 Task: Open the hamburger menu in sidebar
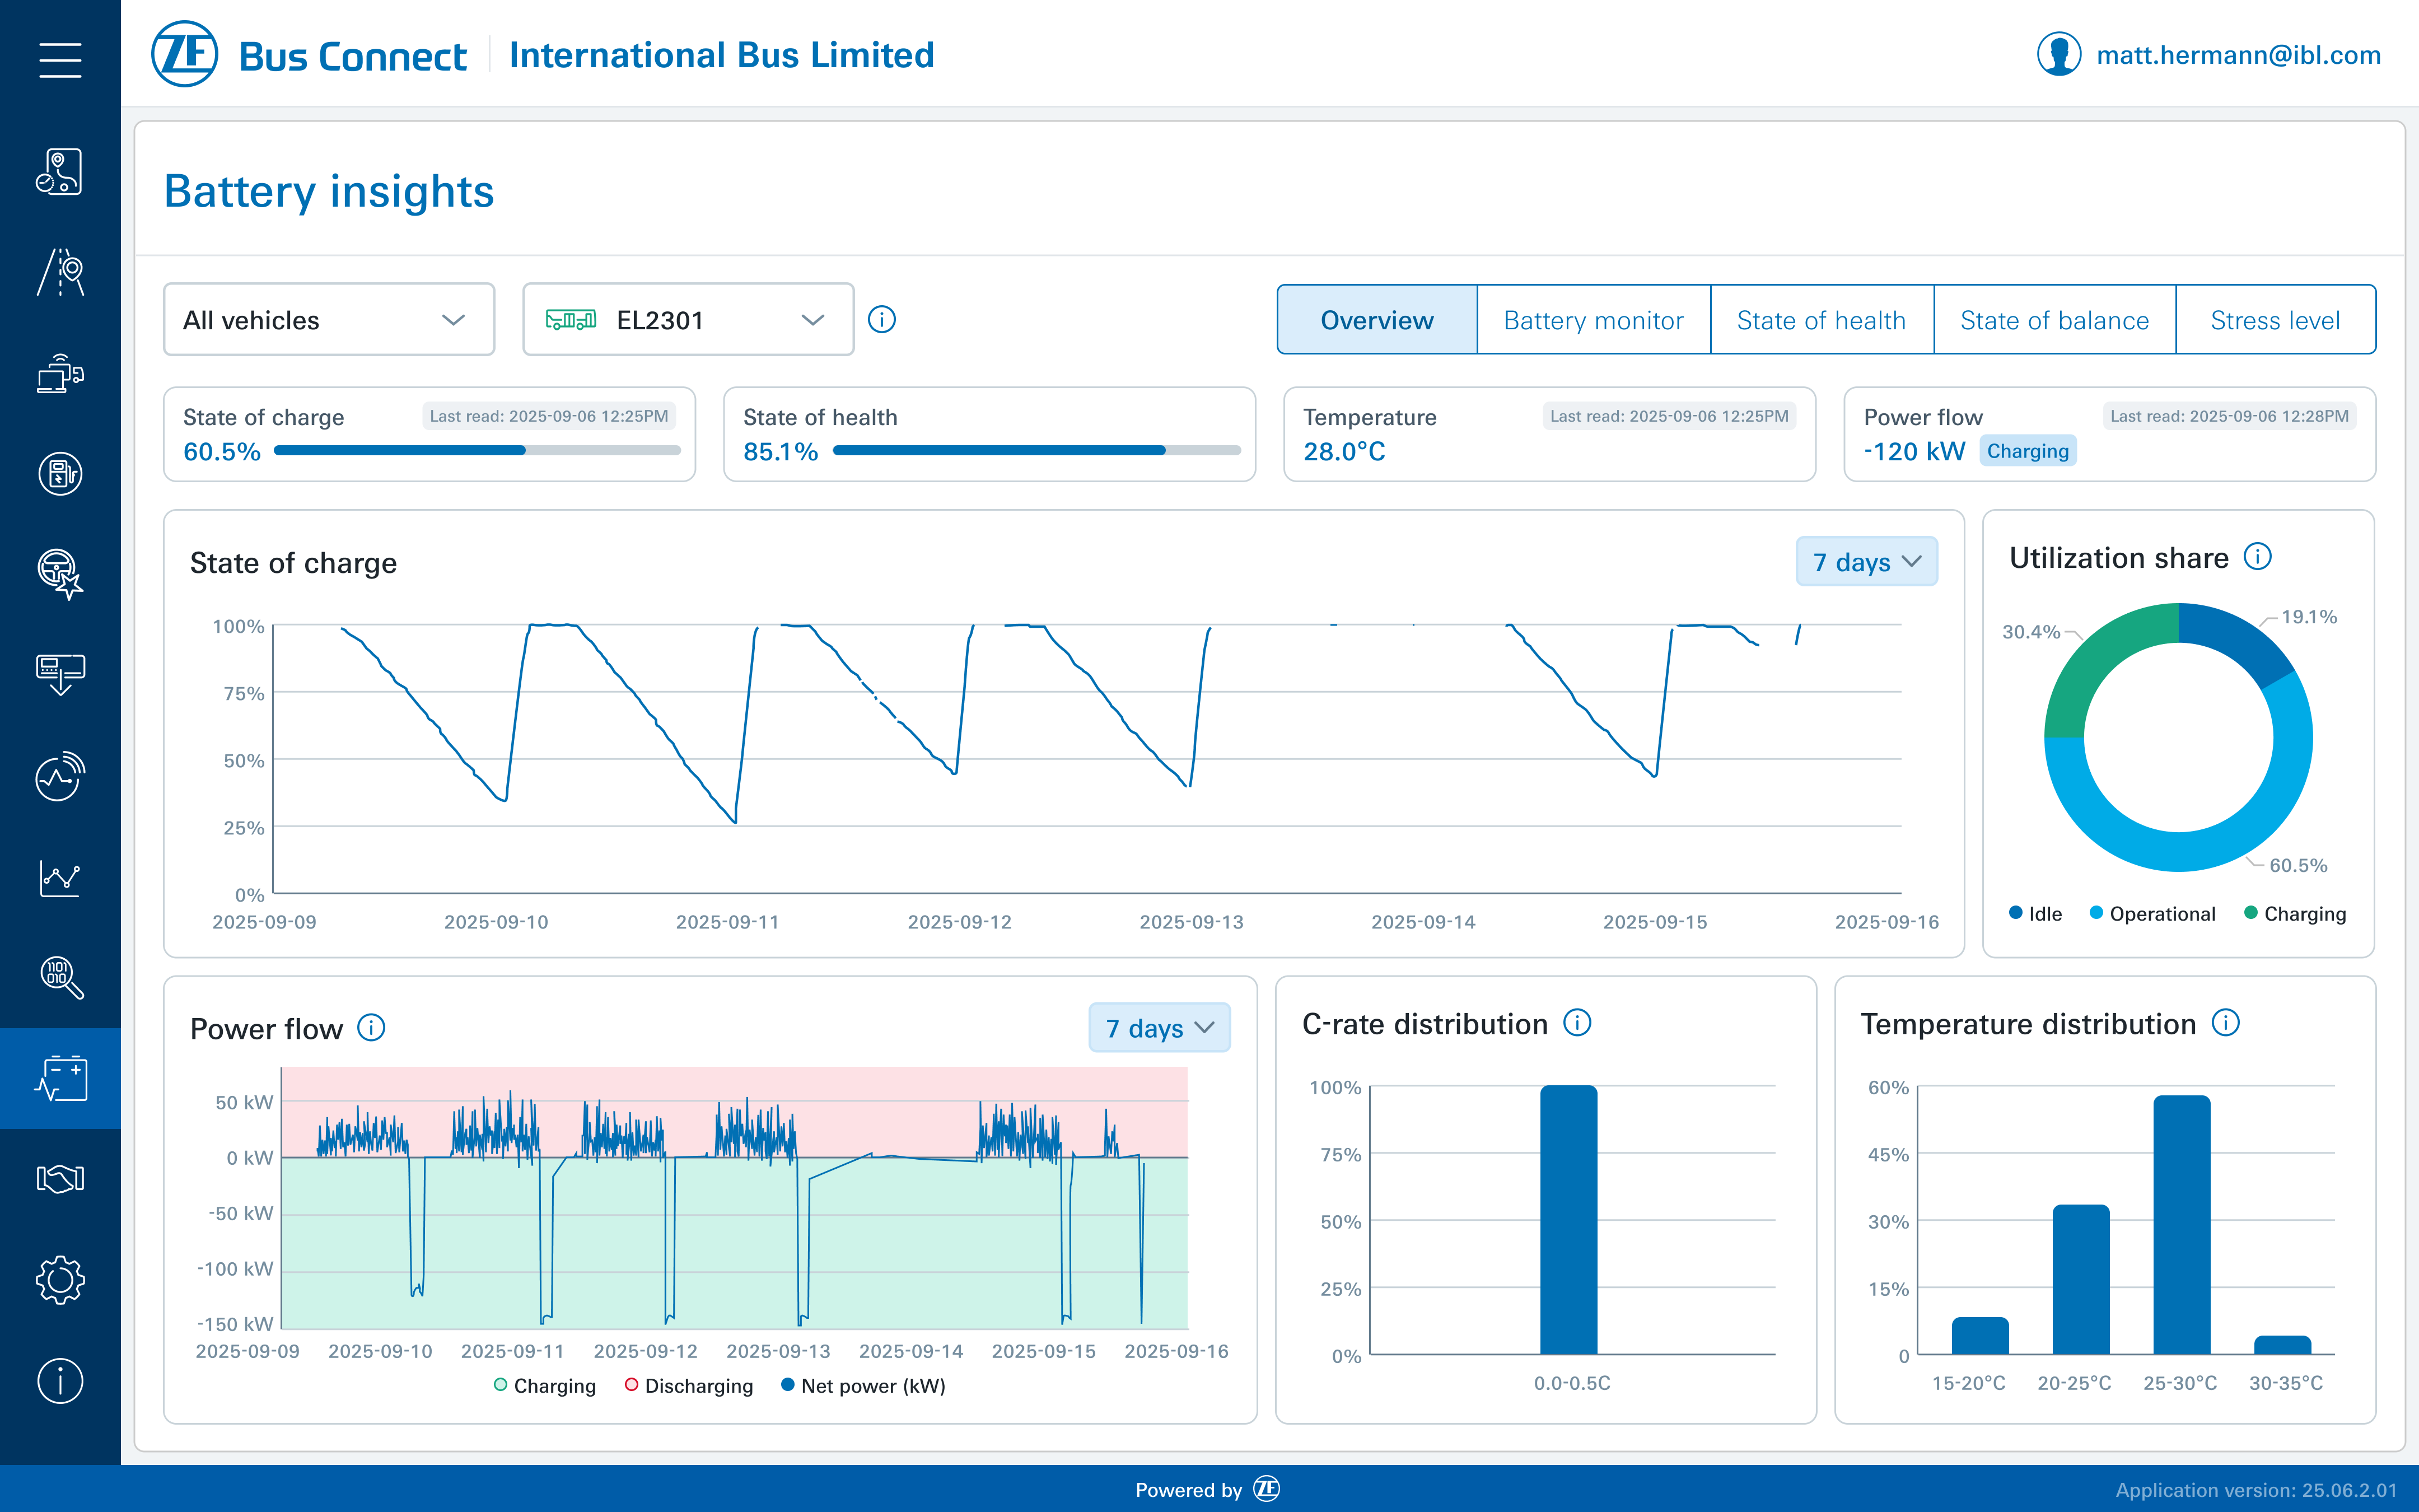(x=60, y=59)
